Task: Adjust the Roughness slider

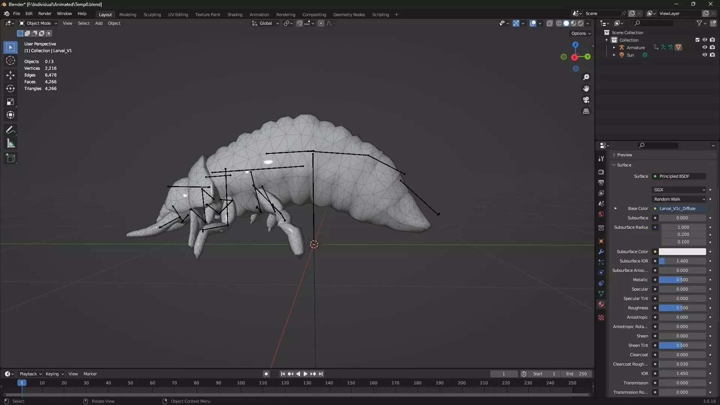Action: 682,308
